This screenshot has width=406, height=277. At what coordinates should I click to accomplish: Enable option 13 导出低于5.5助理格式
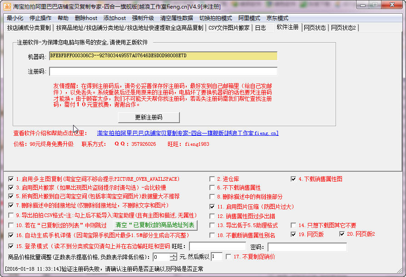click(x=212, y=225)
